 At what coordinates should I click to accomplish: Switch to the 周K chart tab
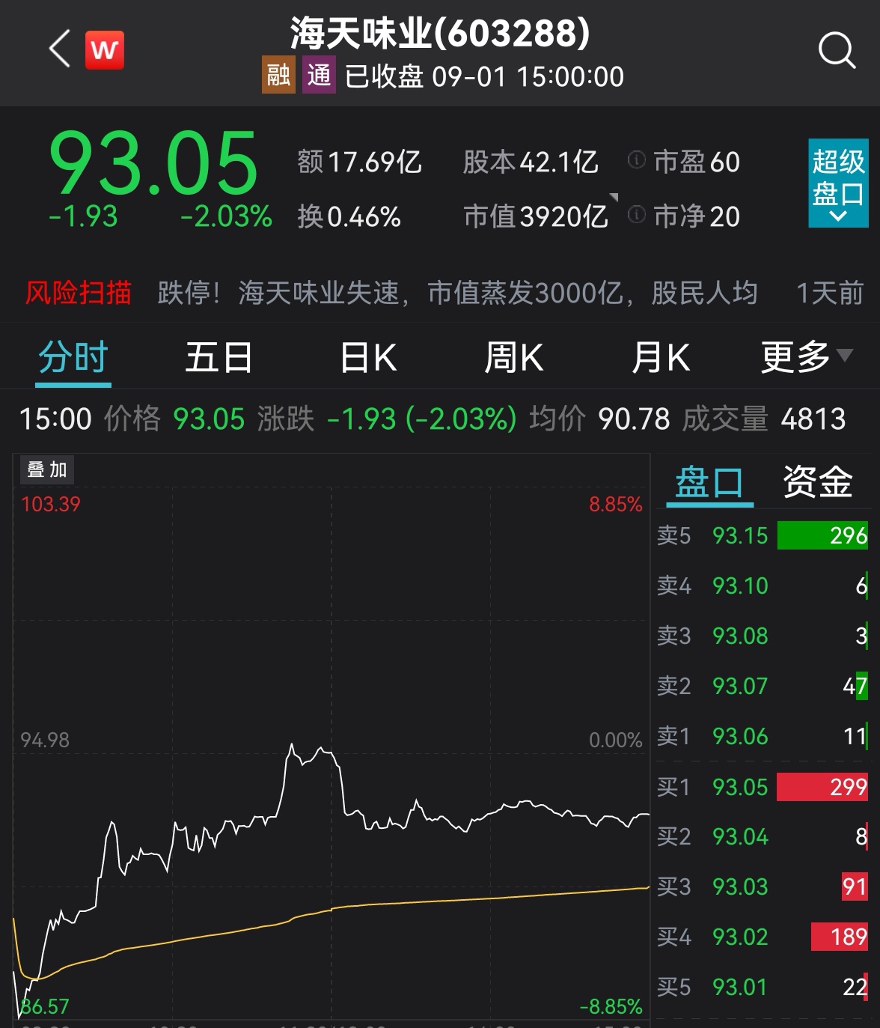click(x=513, y=357)
